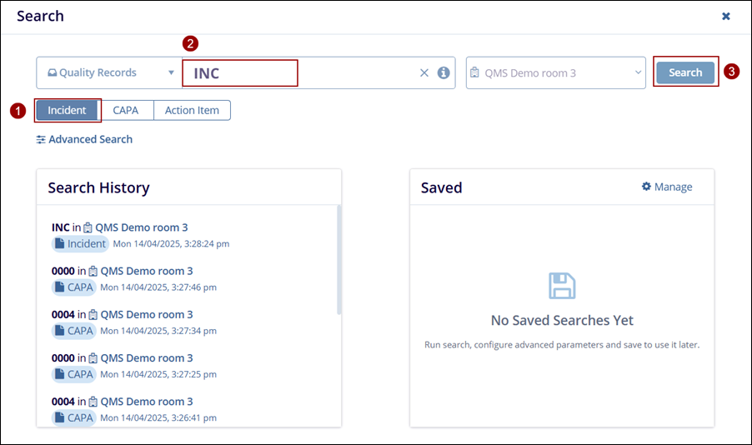Switch to CAPA record type

click(126, 110)
